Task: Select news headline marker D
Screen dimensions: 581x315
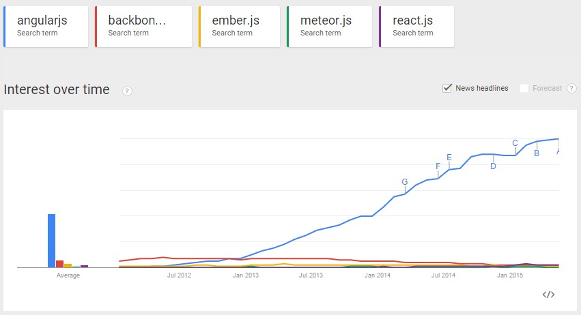Action: [x=493, y=166]
